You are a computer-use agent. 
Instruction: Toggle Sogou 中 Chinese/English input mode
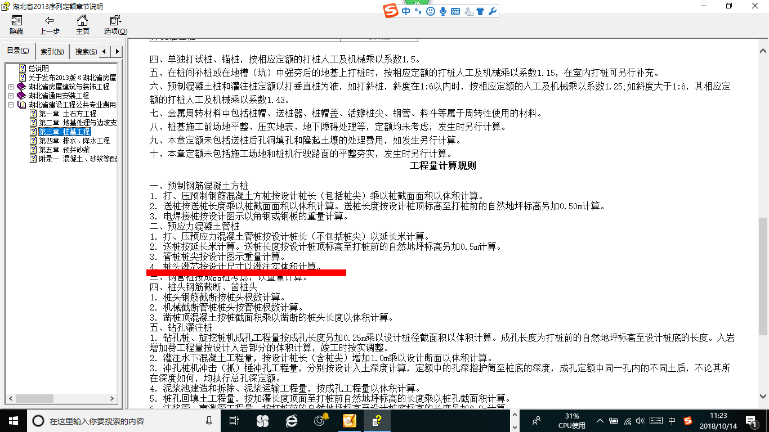point(406,11)
